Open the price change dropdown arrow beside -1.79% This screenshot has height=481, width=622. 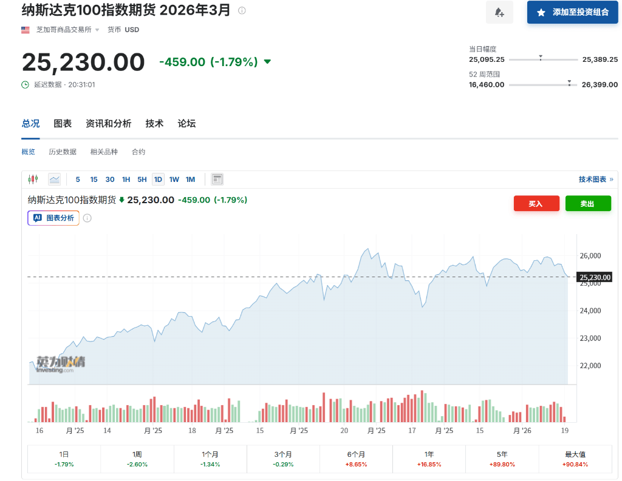tap(265, 62)
